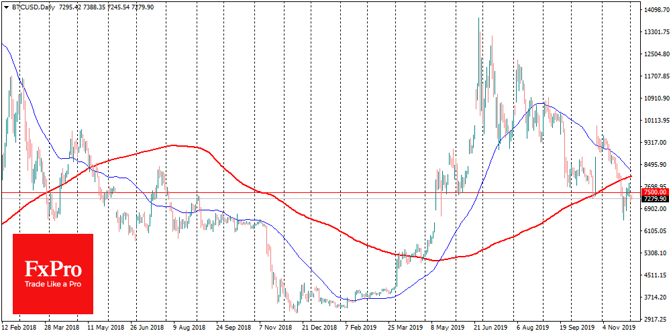Click the 25 Mar 2019 date label
The image size is (671, 335).
tap(405, 329)
